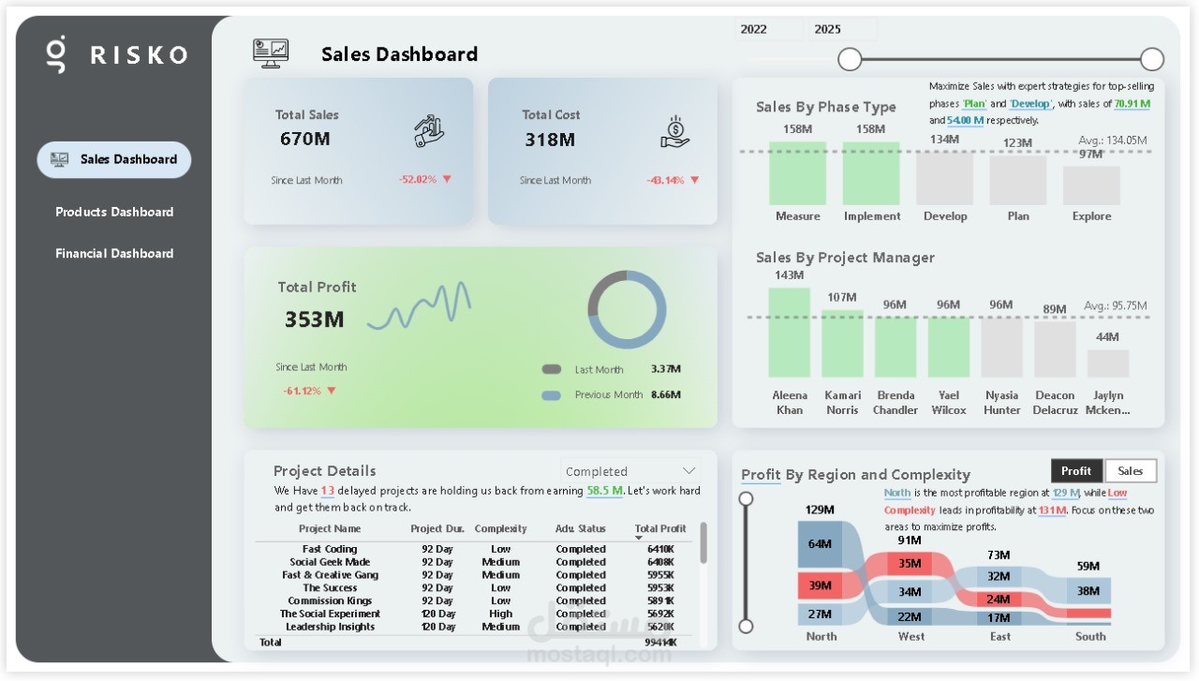1199x681 pixels.
Task: Click the South 38M ribbon segment
Action: point(1088,591)
